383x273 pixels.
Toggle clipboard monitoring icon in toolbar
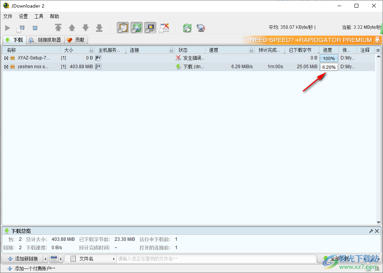[122, 28]
